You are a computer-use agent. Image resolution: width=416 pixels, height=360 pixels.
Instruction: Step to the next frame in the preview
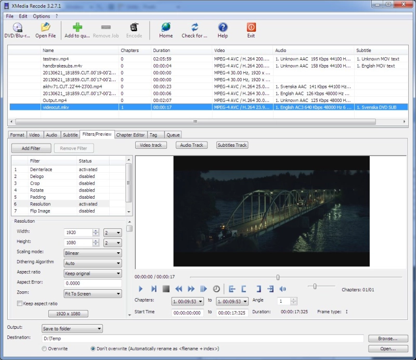click(153, 289)
